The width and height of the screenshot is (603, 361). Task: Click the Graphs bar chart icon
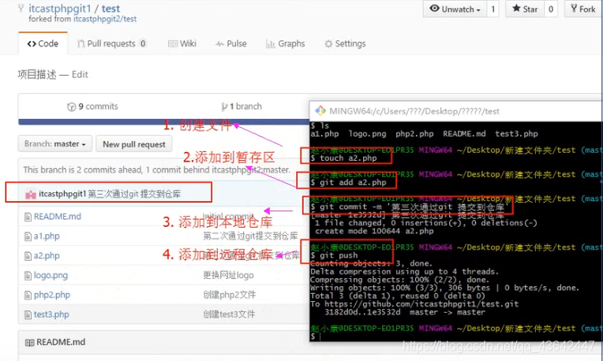271,44
